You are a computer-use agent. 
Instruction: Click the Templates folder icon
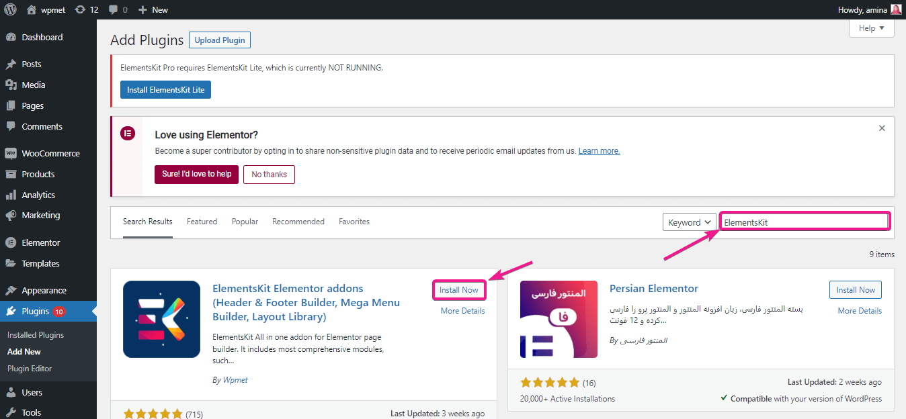pyautogui.click(x=11, y=263)
